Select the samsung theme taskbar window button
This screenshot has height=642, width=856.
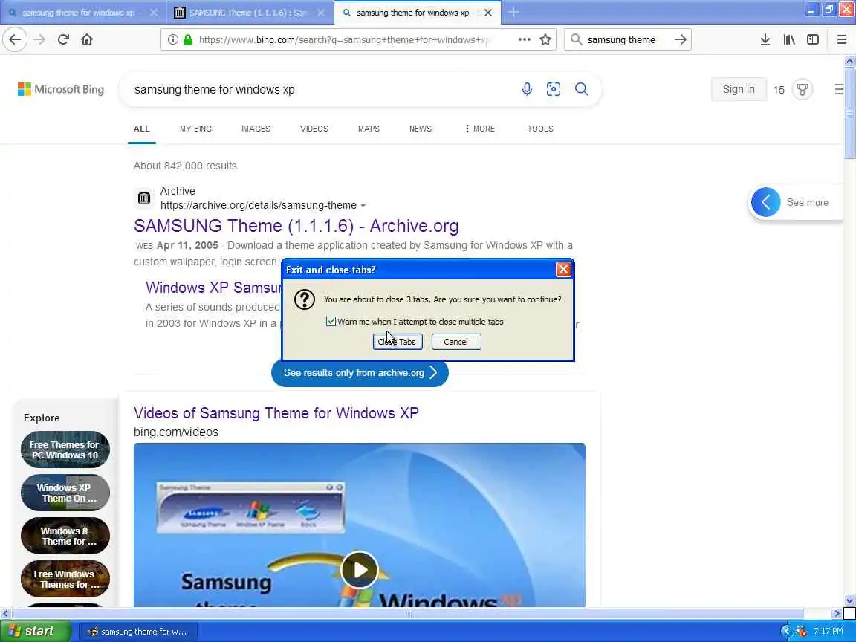pyautogui.click(x=138, y=632)
